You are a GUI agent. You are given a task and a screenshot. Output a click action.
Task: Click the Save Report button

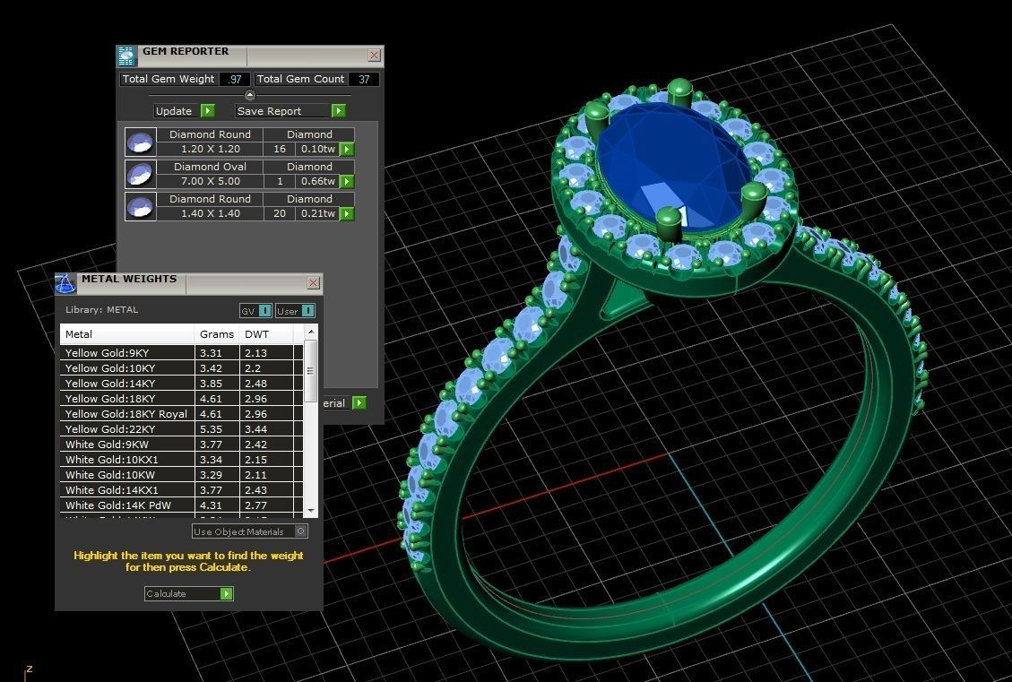click(x=282, y=111)
